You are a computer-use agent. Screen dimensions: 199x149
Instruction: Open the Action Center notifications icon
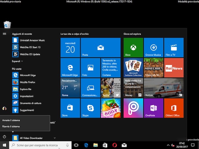[x=193, y=145]
